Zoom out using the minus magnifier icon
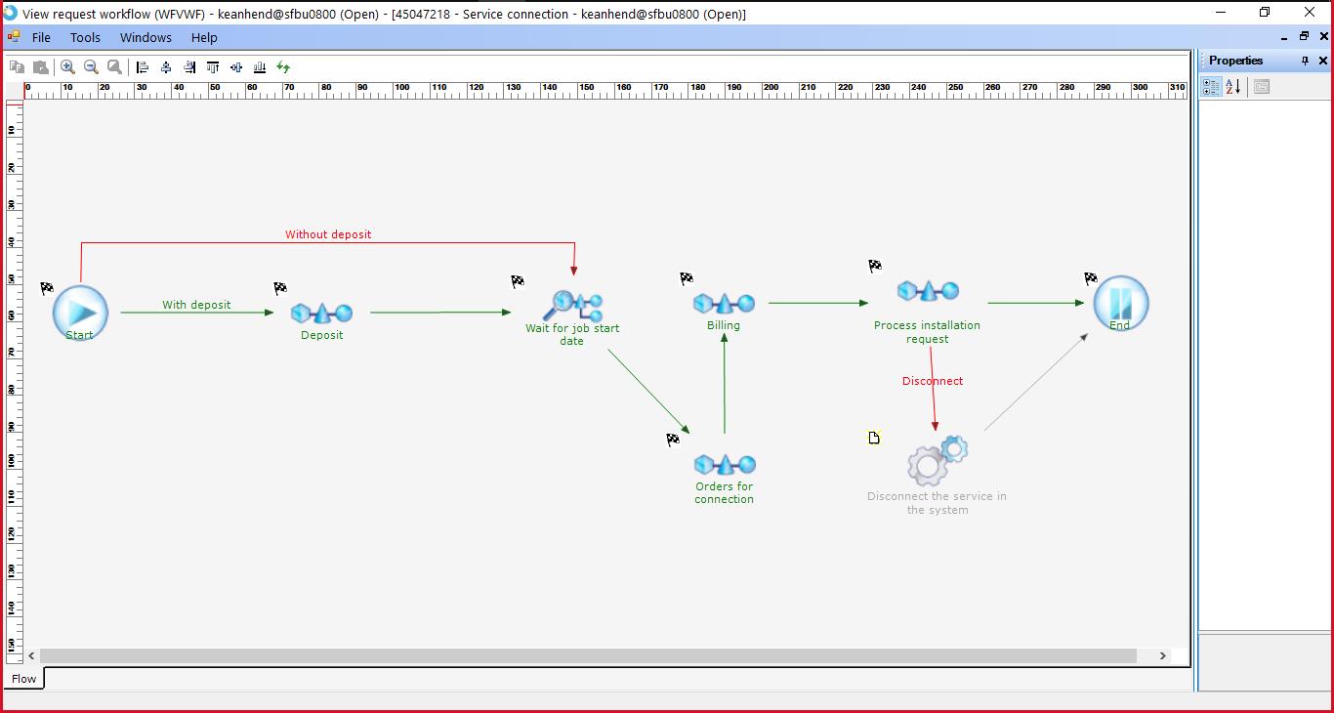Screen dimensions: 1334x713 [x=91, y=67]
